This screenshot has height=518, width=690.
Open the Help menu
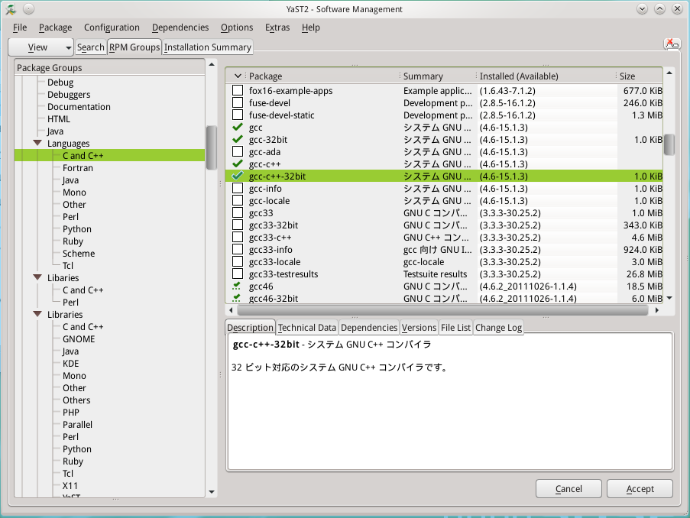(311, 28)
